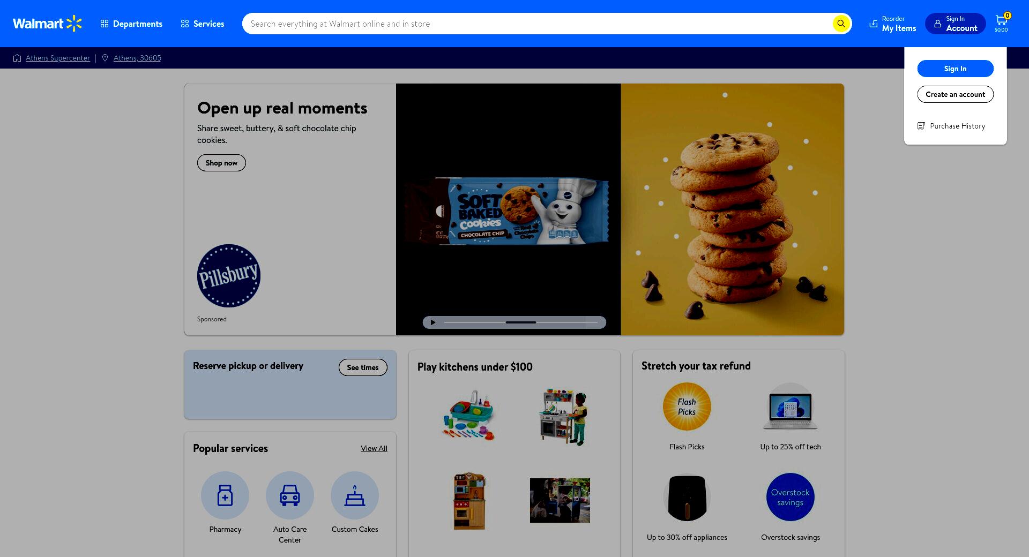This screenshot has width=1029, height=557.
Task: Click the Walmart spark logo
Action: coord(47,24)
